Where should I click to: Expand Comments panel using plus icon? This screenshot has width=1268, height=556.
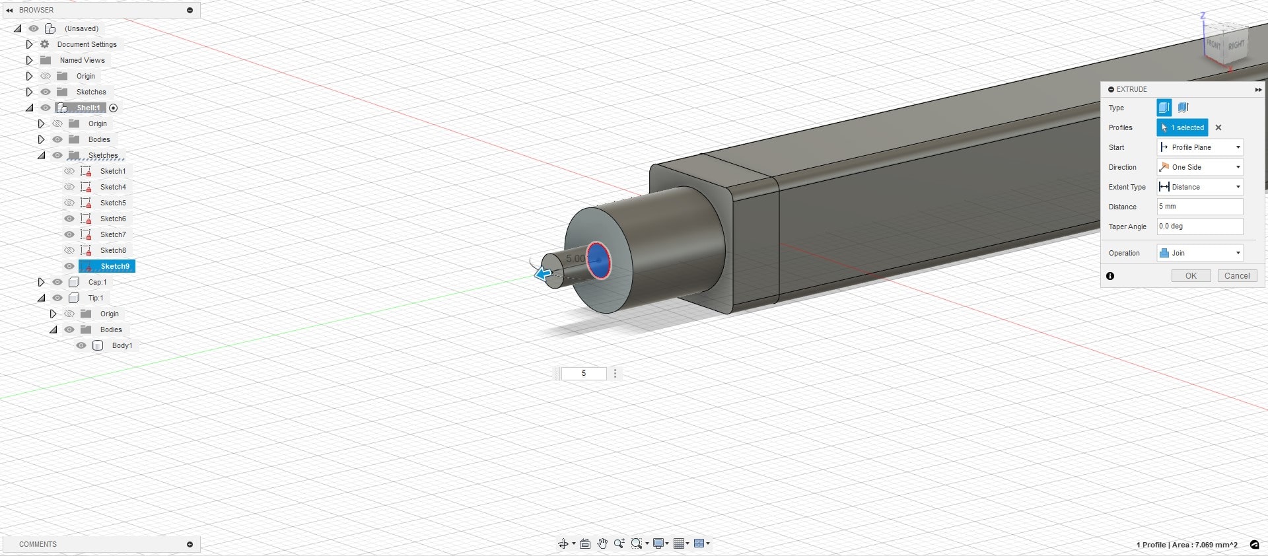tap(190, 544)
